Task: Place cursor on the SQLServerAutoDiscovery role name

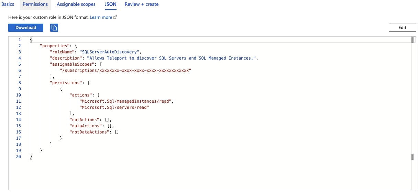Action: tap(109, 52)
